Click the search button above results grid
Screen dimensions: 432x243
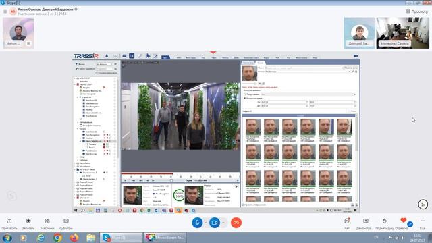point(353,111)
